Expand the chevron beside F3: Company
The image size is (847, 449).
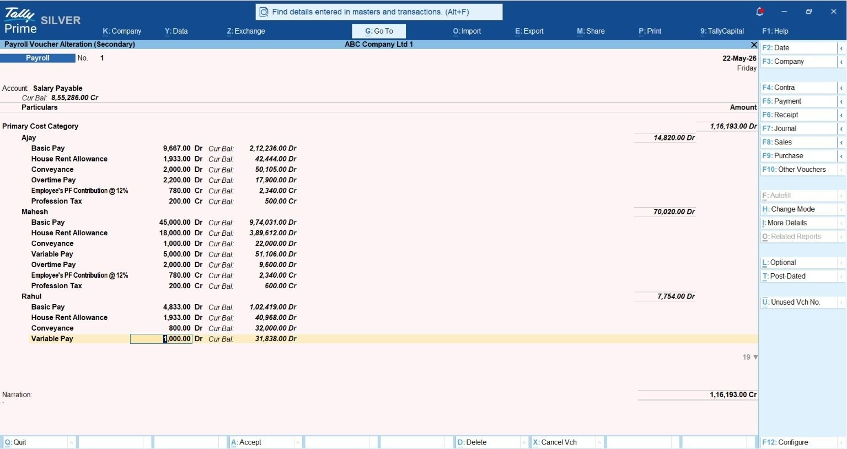(x=841, y=62)
